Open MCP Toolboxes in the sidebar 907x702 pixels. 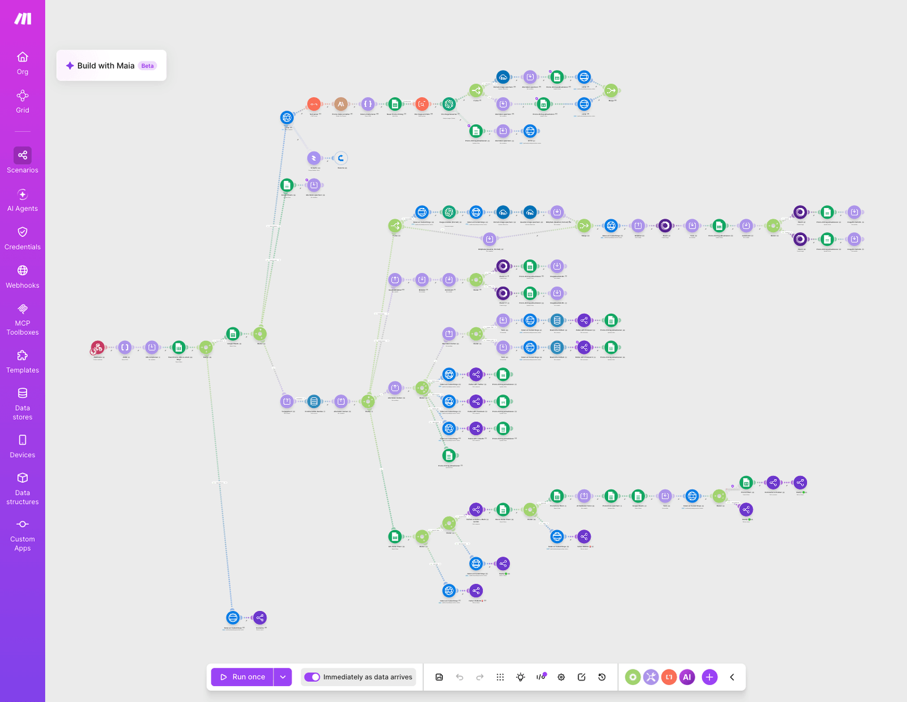pyautogui.click(x=22, y=319)
